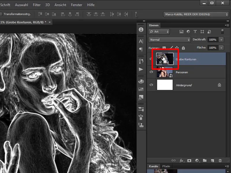The height and width of the screenshot is (173, 231).
Task: Toggle lock position move icon
Action: (x=177, y=48)
